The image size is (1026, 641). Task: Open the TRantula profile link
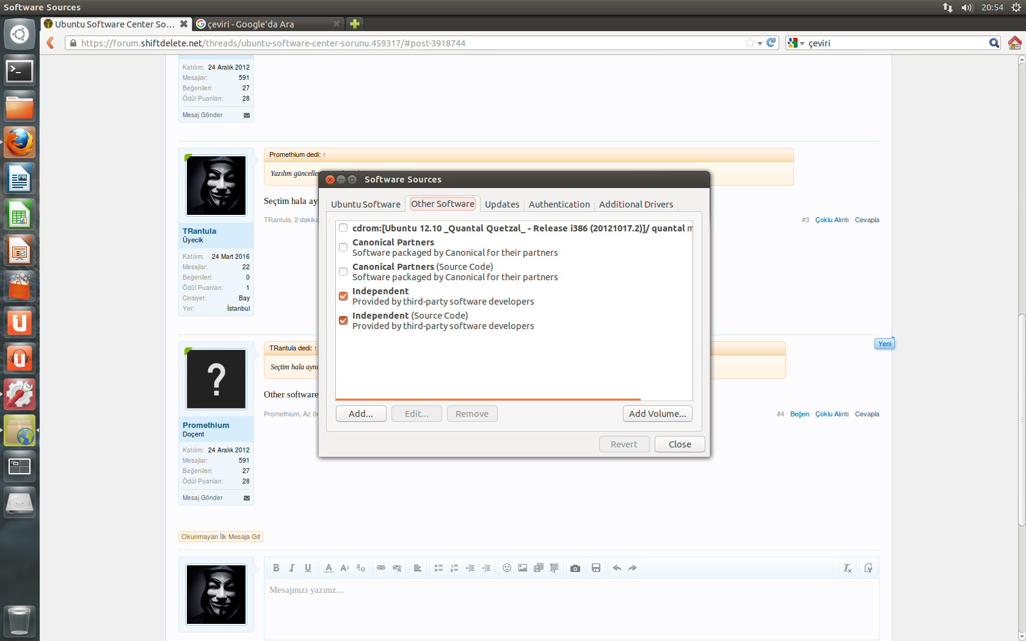199,231
